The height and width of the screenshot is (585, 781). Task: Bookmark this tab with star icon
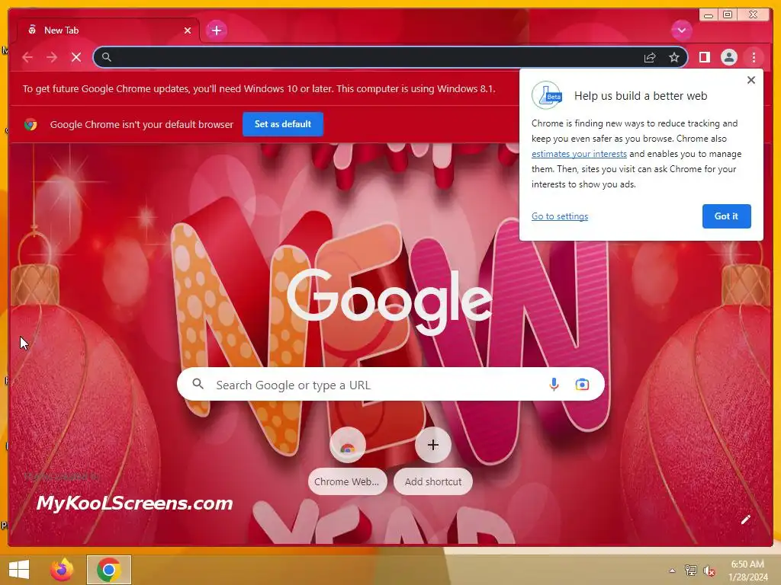(674, 57)
